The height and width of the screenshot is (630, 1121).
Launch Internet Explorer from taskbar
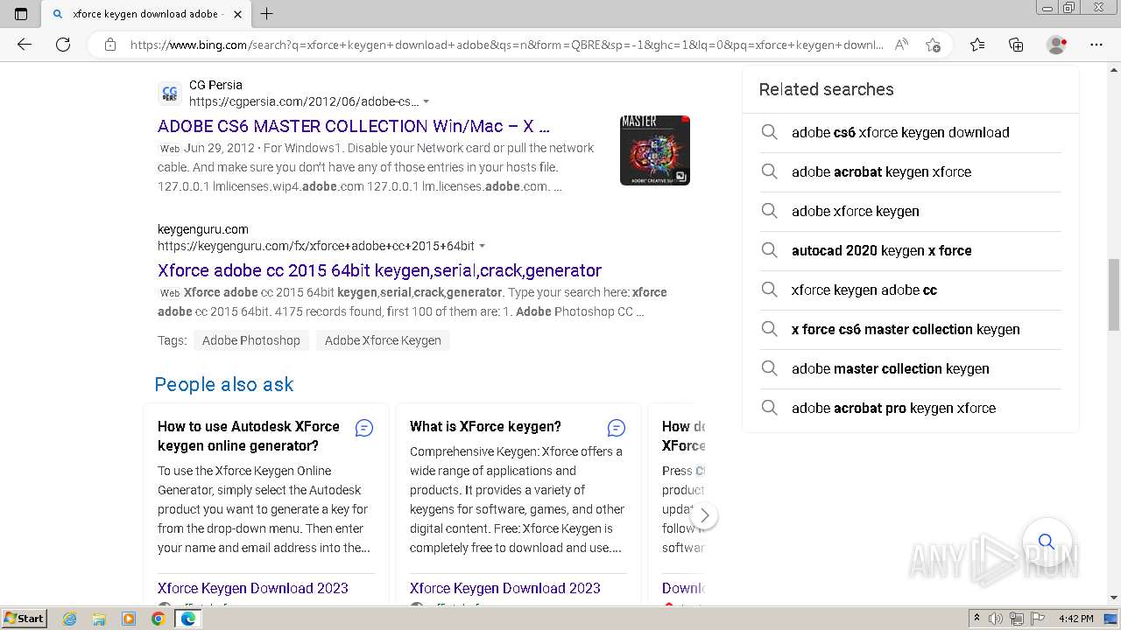coord(70,619)
